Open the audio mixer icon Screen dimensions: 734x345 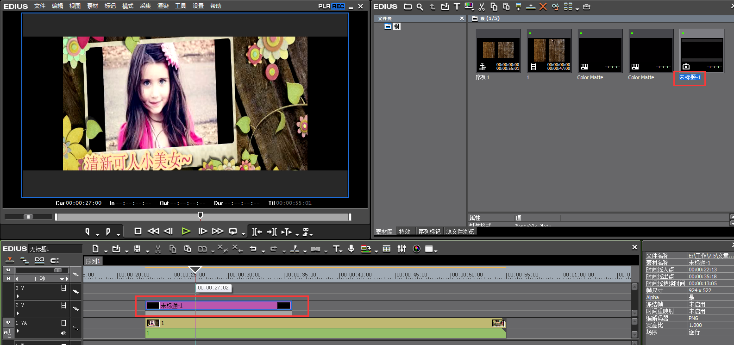coord(402,249)
